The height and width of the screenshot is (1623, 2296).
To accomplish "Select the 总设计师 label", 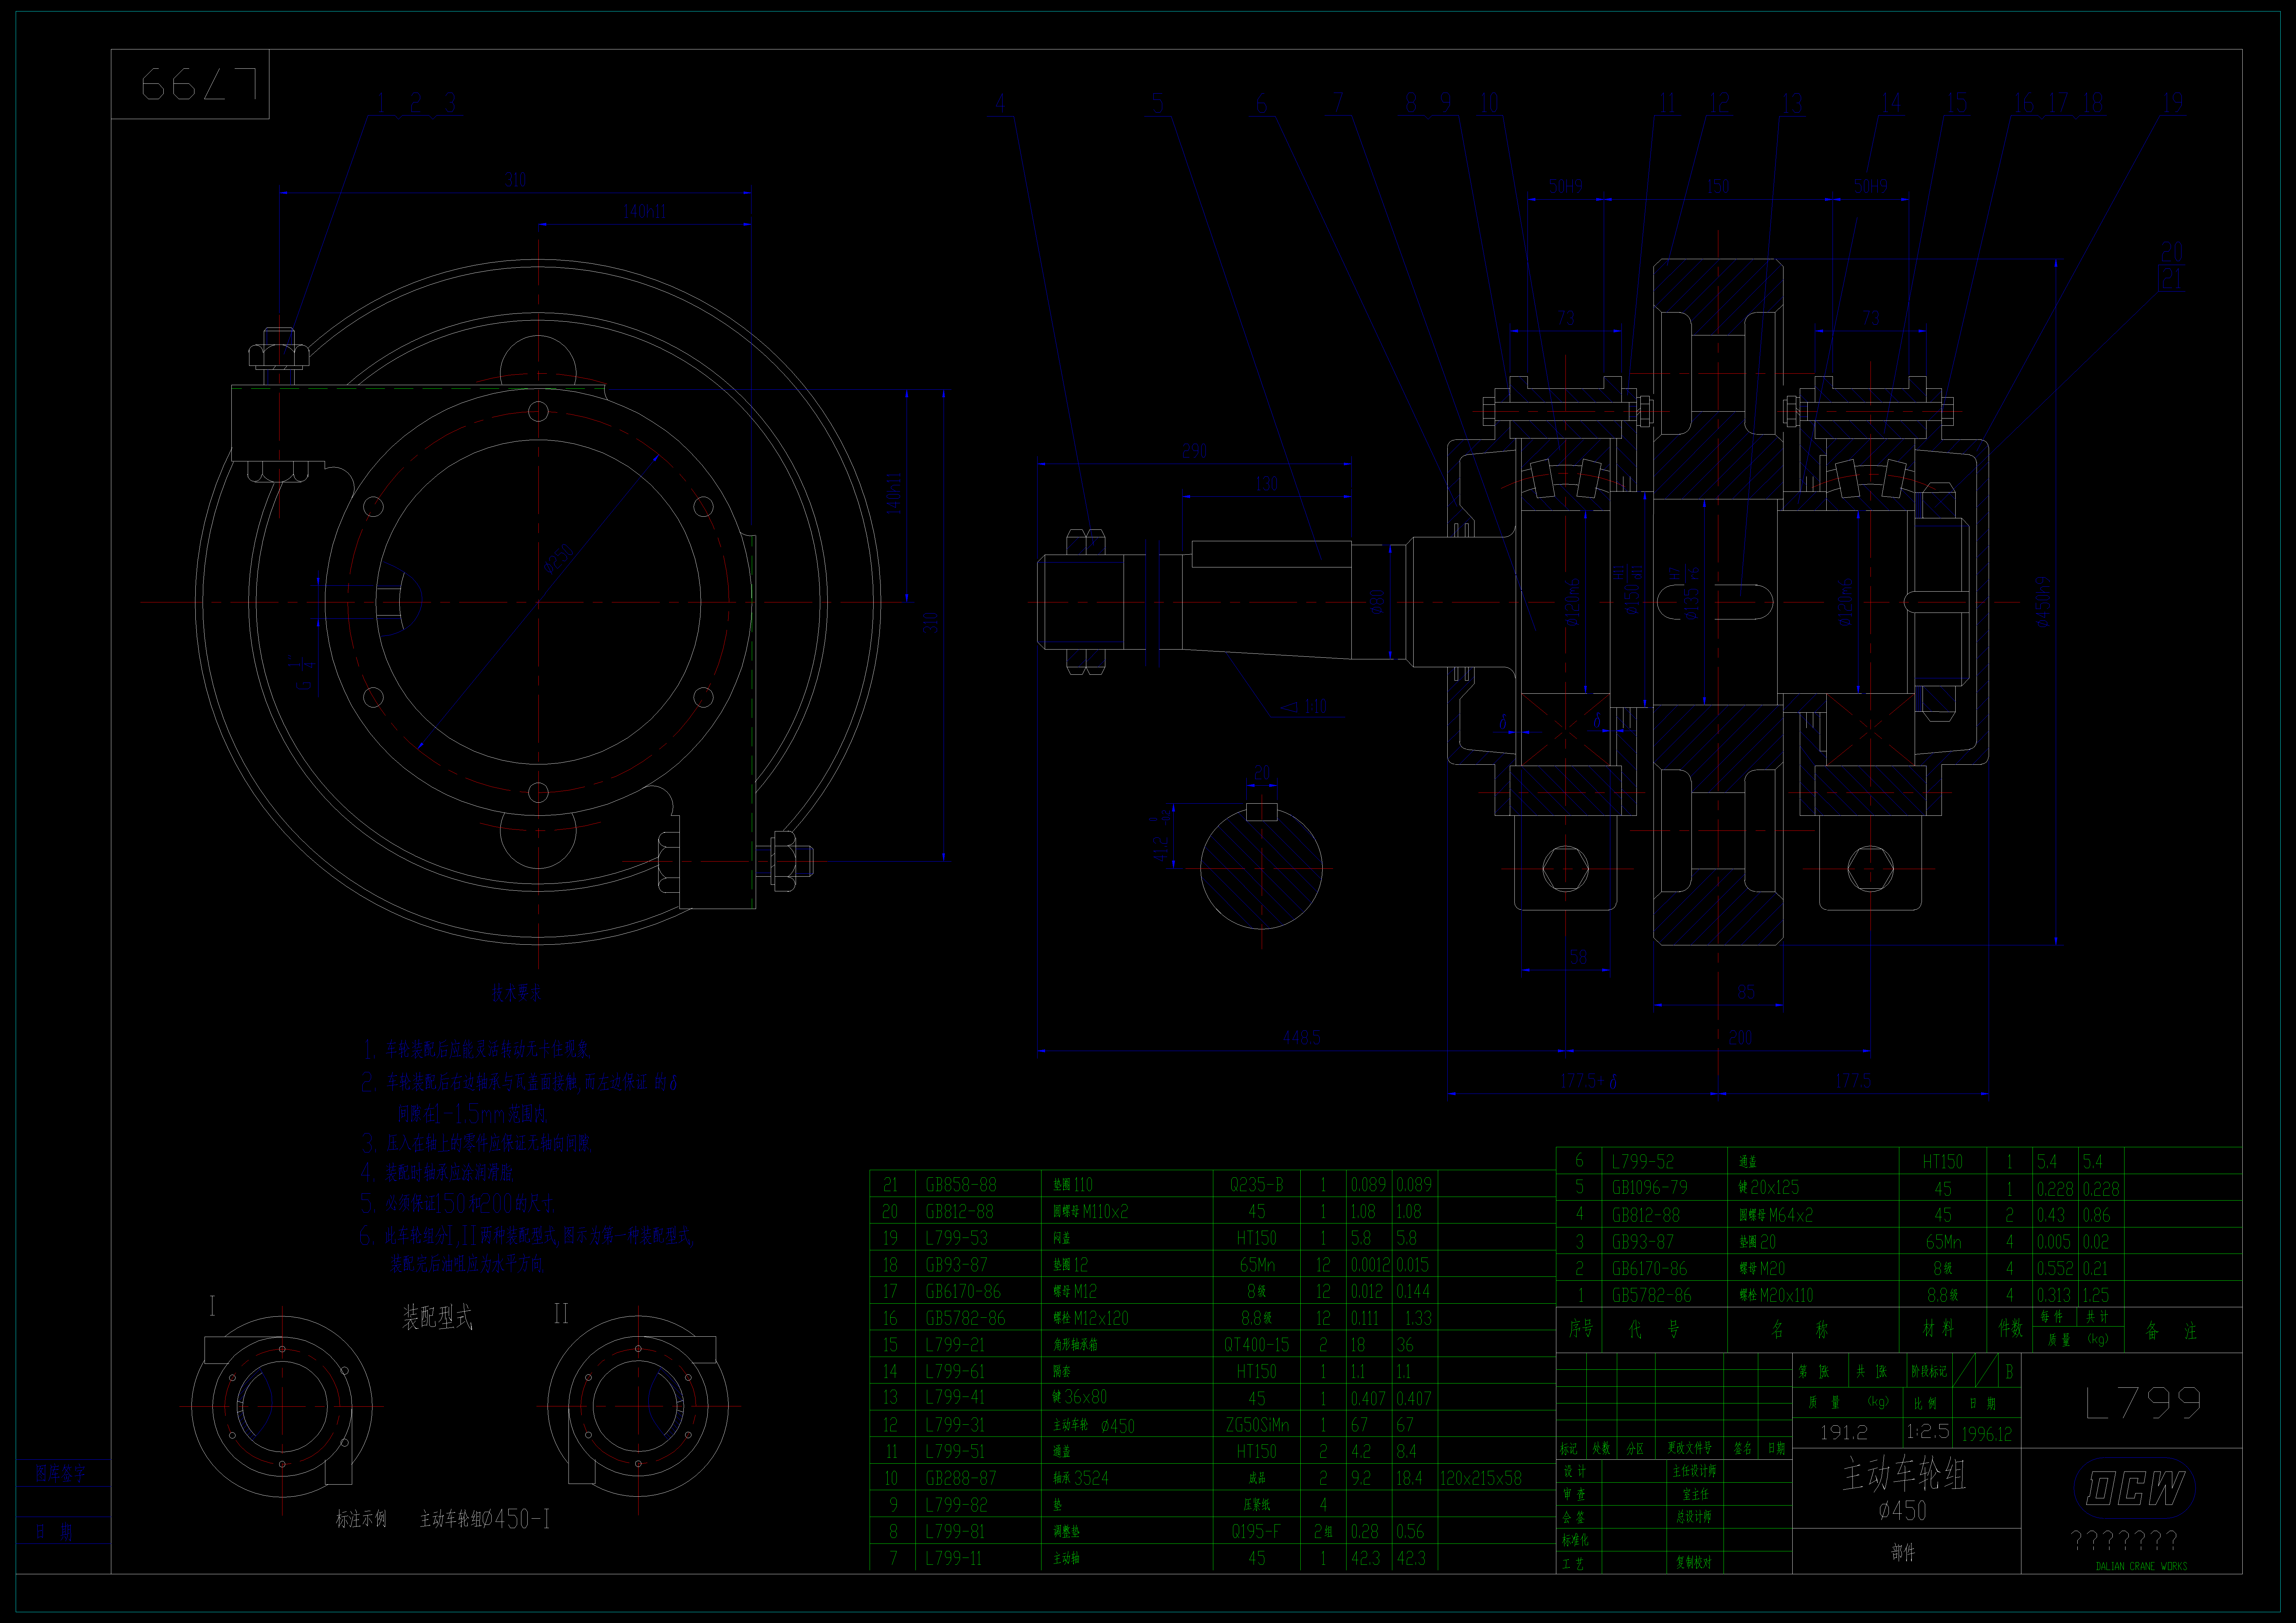I will pyautogui.click(x=1694, y=1517).
